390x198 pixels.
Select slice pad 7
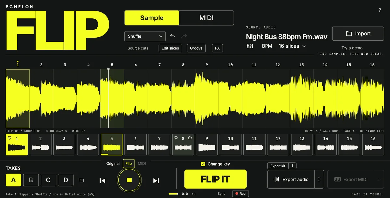tap(159, 144)
